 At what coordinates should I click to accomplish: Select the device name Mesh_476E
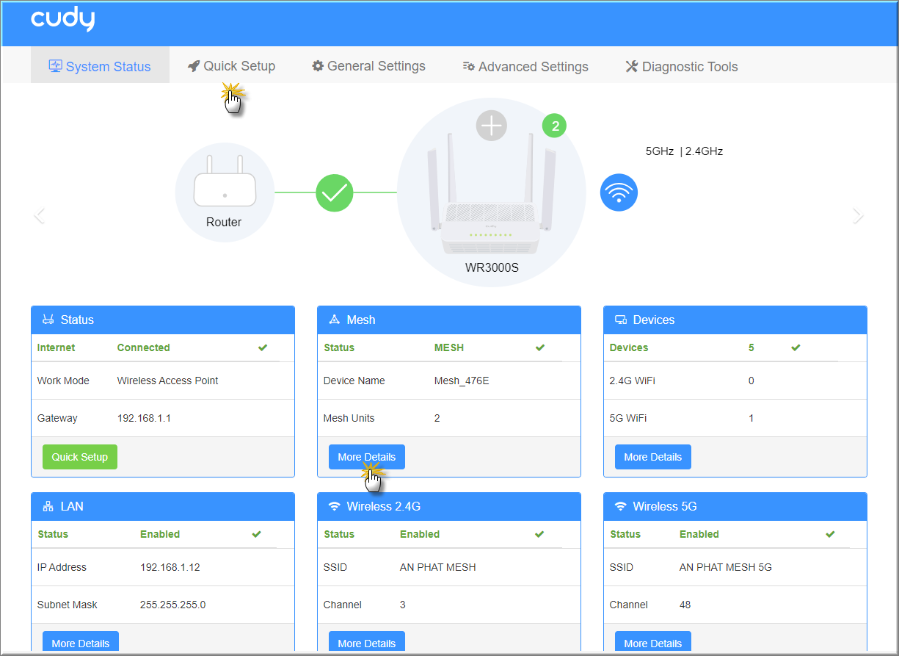462,381
